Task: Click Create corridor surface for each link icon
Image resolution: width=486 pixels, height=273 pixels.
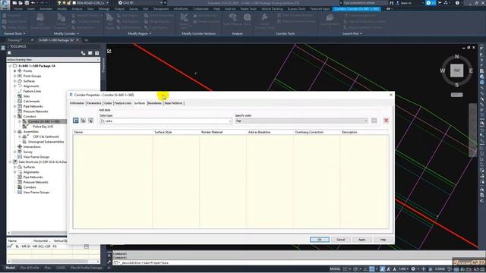Action: pyautogui.click(x=84, y=121)
